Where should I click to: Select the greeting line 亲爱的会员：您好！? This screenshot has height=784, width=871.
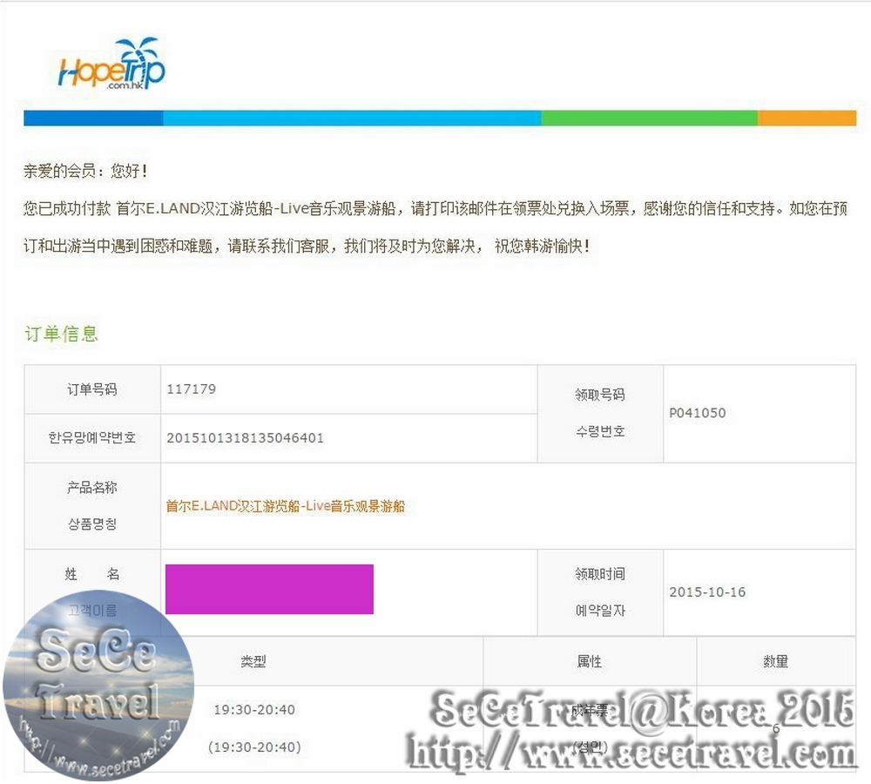pos(85,171)
